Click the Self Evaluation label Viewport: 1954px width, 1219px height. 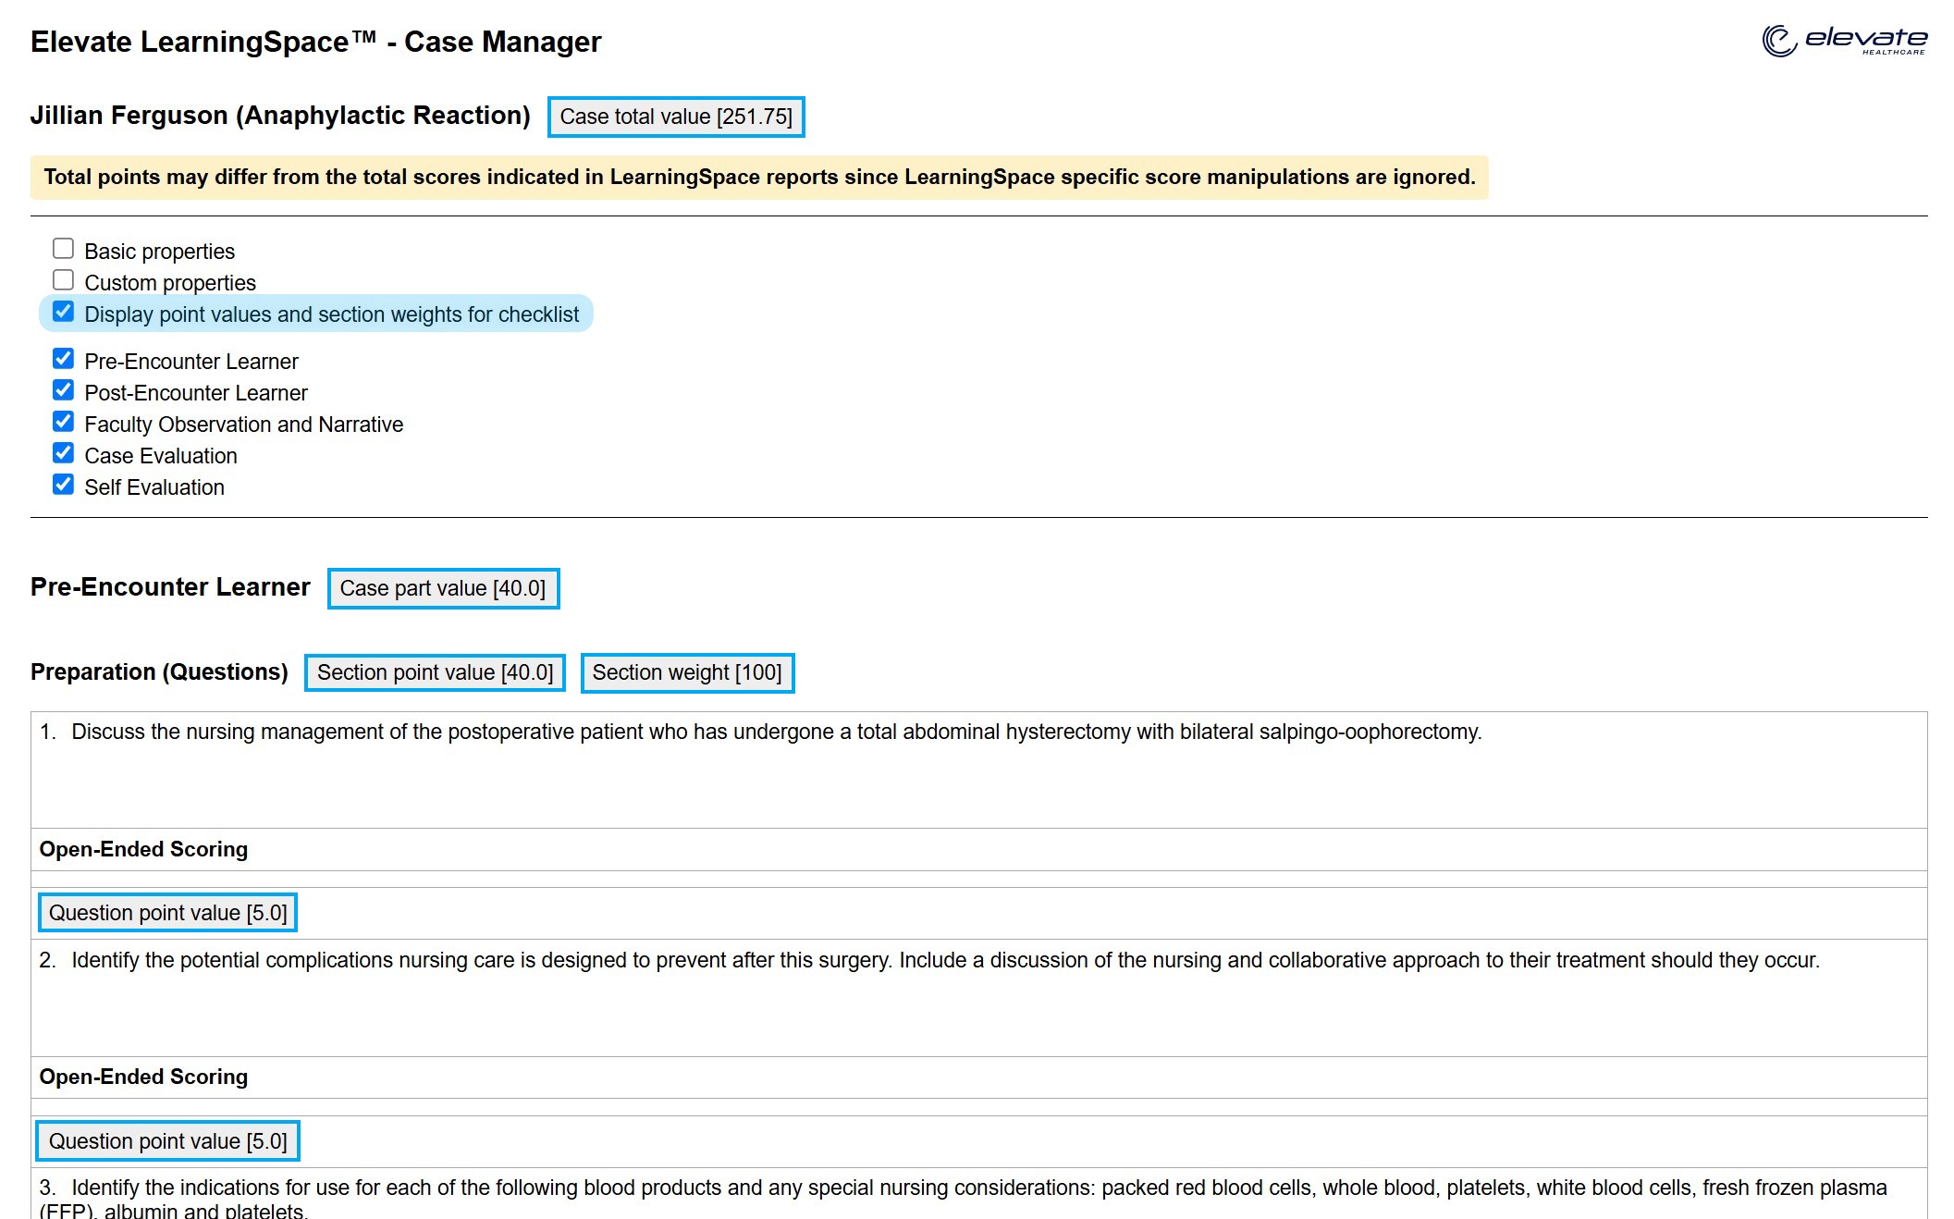[x=154, y=487]
